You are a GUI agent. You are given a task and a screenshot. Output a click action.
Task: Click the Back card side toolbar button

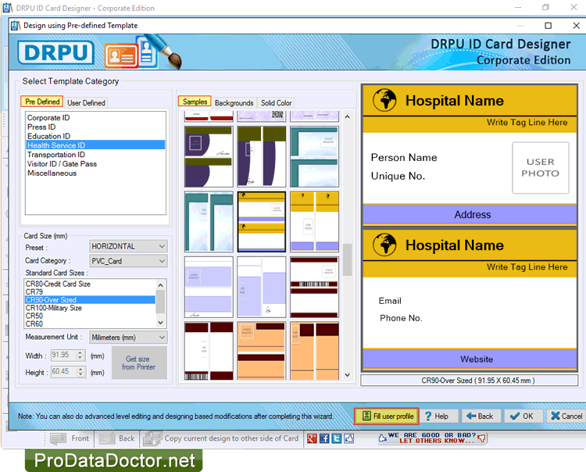117,438
